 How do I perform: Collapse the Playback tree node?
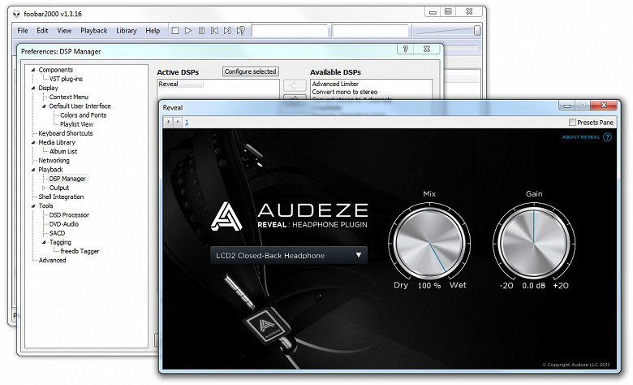(33, 170)
